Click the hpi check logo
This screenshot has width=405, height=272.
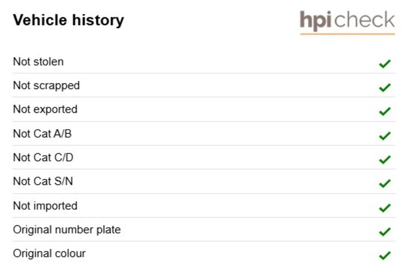(x=347, y=22)
